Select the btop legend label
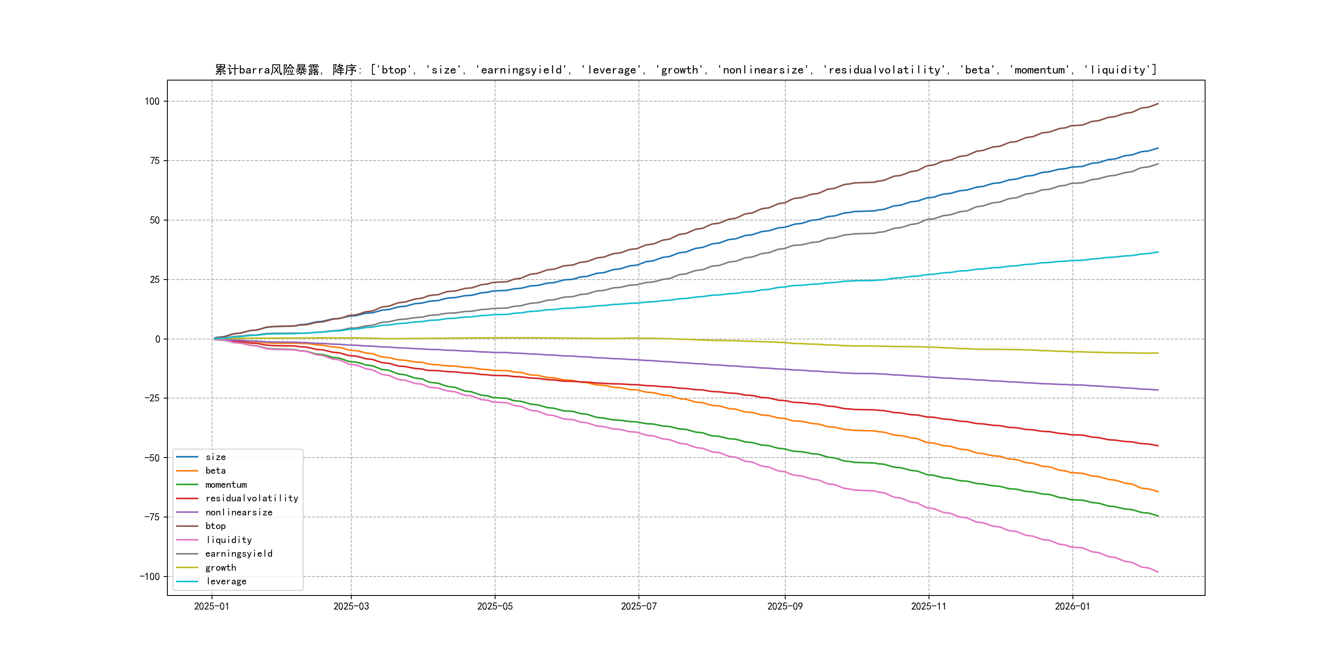 215,526
